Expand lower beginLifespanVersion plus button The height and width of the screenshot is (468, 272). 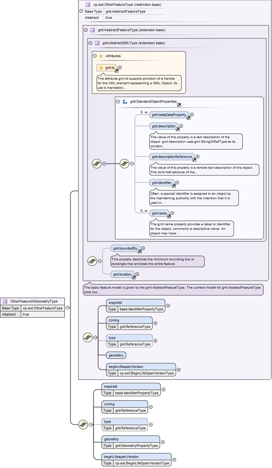174,460
